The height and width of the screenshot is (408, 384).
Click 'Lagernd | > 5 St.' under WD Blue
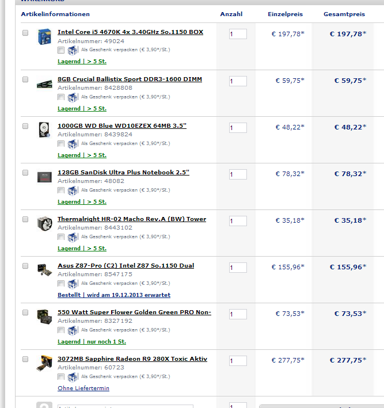pos(82,155)
